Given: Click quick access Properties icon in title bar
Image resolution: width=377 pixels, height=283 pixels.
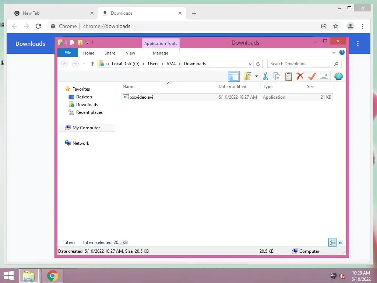Looking at the screenshot, I should (x=72, y=43).
